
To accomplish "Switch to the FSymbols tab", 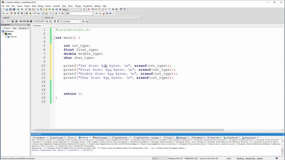I will point(23,28).
